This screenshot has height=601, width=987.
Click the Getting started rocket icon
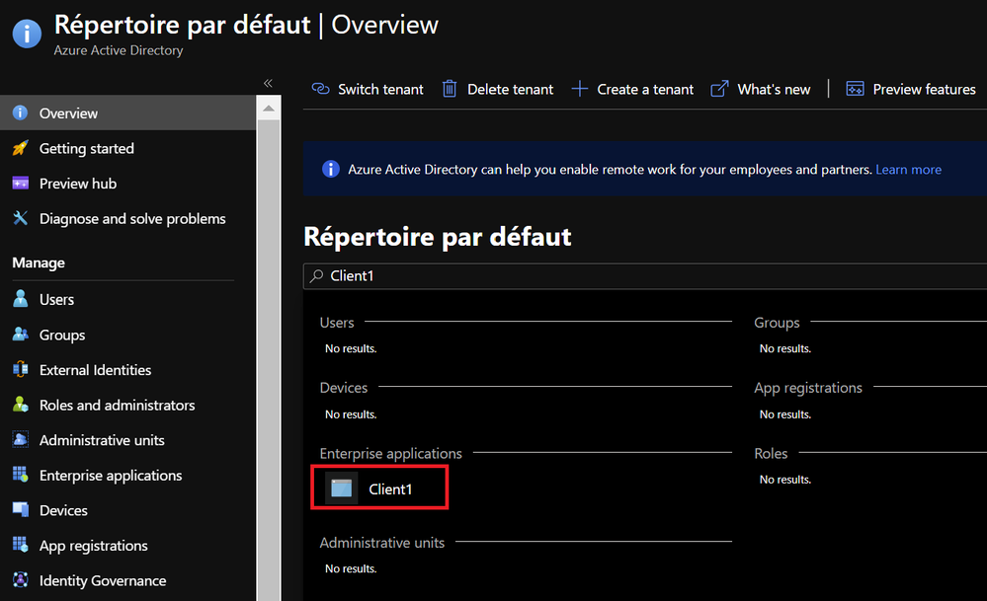[20, 148]
